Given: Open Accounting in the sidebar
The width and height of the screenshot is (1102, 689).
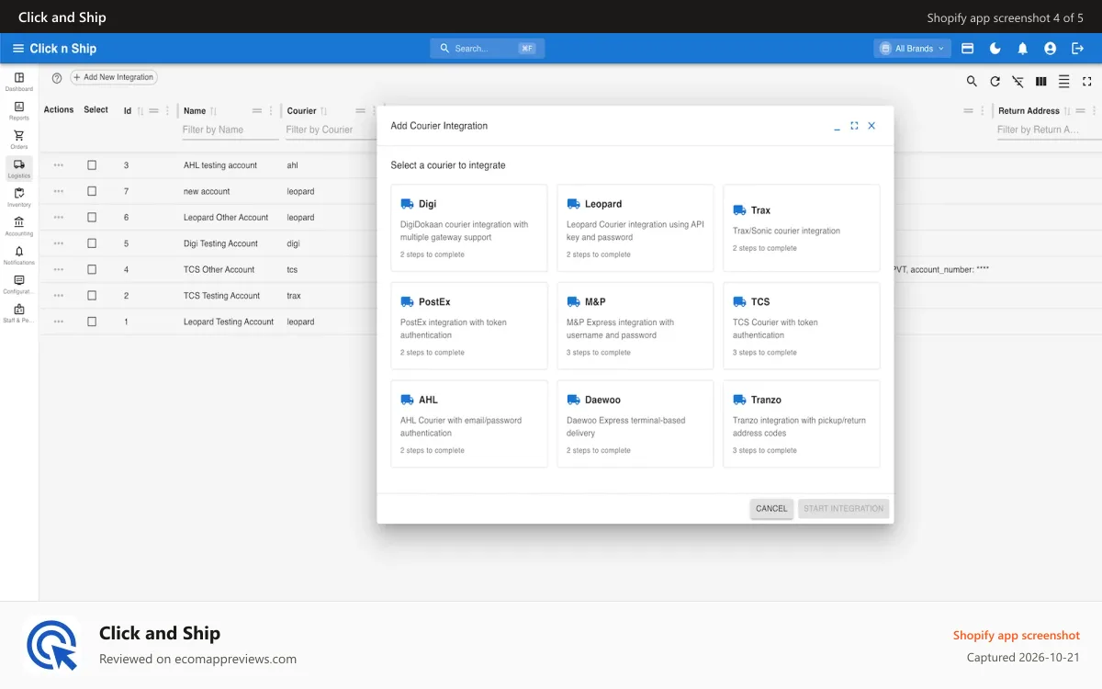Looking at the screenshot, I should (19, 226).
